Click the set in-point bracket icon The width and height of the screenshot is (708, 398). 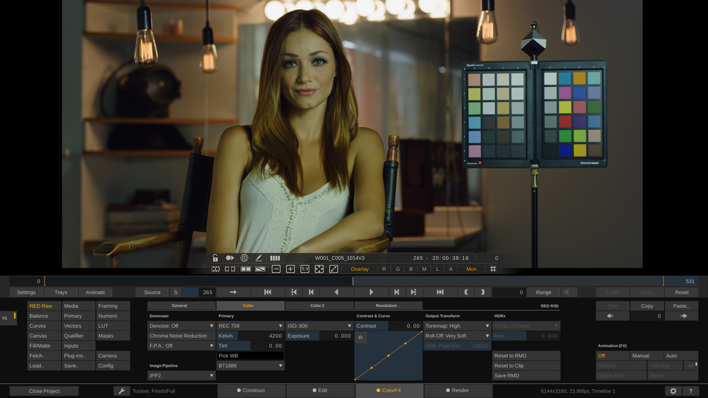[x=466, y=292]
